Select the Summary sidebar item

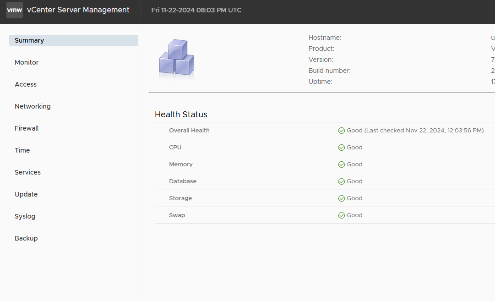29,40
